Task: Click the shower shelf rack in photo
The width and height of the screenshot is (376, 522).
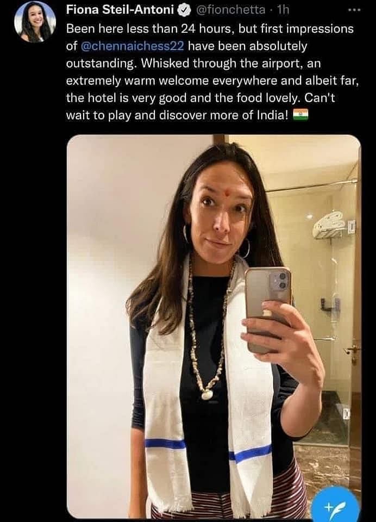Action: tap(329, 227)
